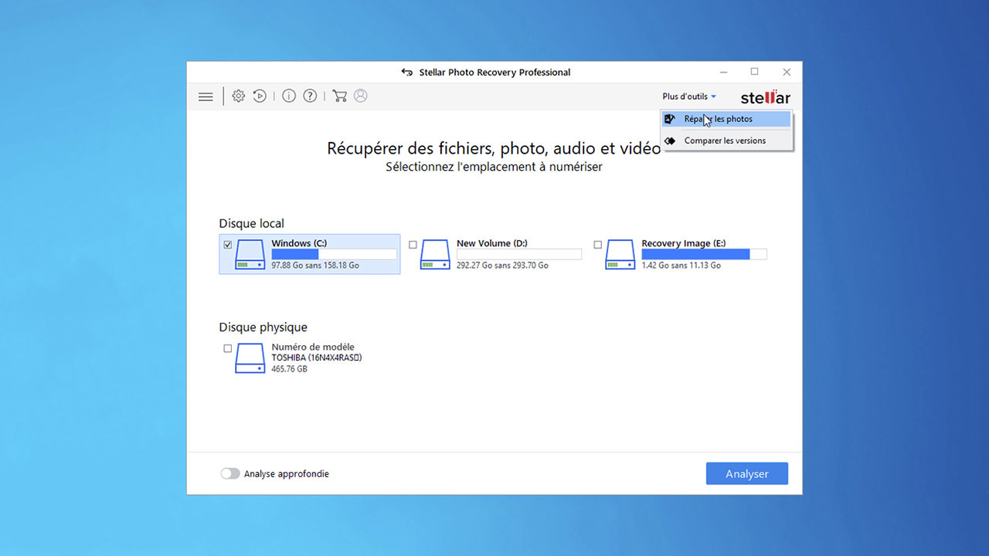Click the Comparer les versions menu icon
Screen dimensions: 989x556
[670, 141]
